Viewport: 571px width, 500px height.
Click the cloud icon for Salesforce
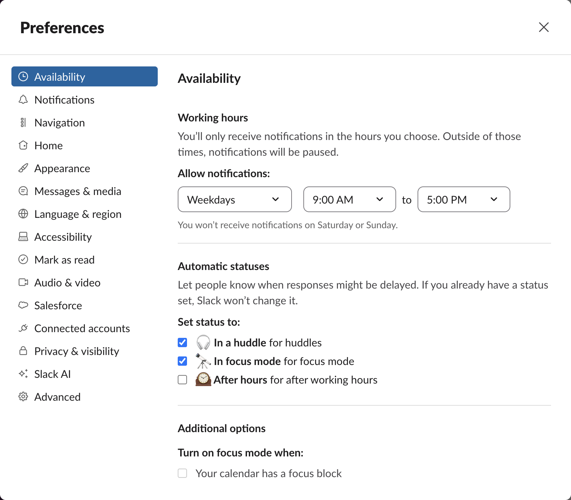(23, 305)
